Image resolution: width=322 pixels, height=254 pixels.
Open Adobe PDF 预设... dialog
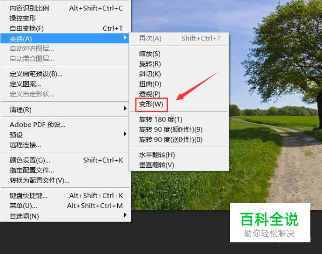65,125
